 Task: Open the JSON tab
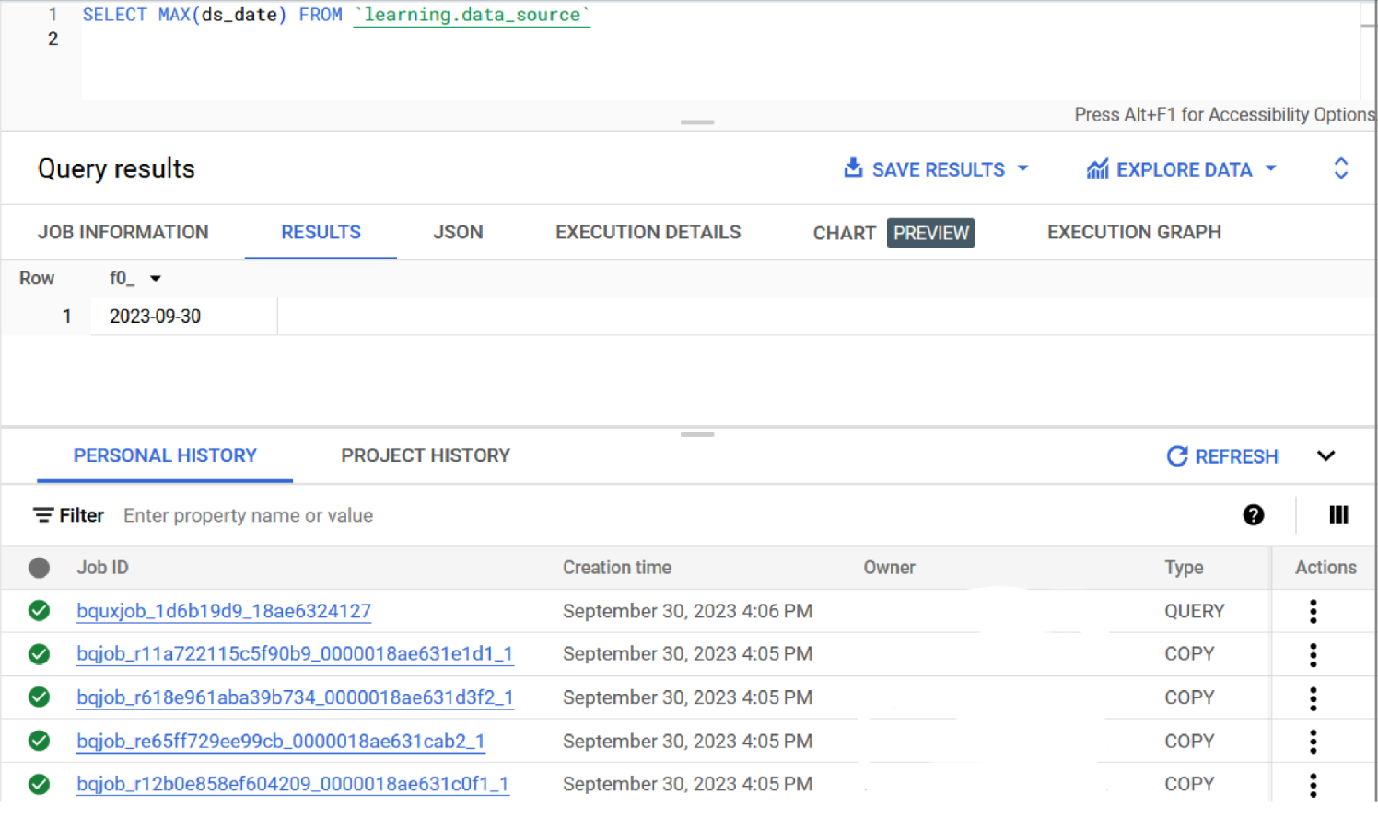[x=458, y=232]
